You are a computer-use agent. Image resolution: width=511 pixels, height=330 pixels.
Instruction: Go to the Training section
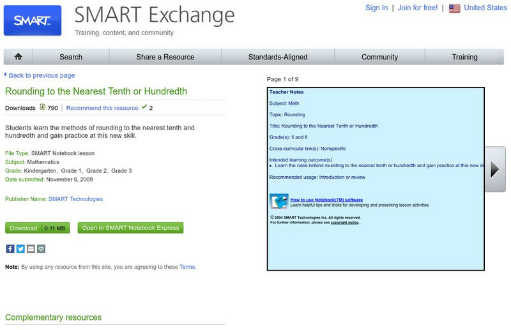click(464, 57)
